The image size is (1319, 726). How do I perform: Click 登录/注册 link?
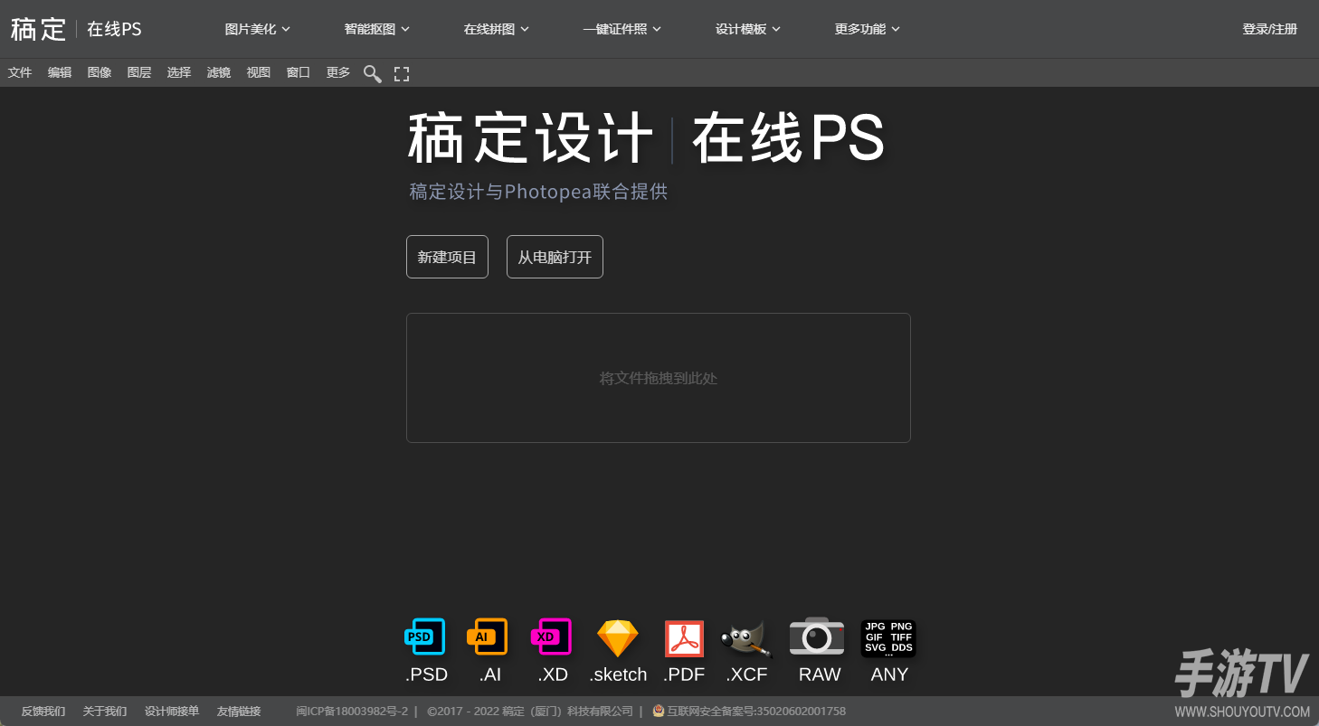click(x=1270, y=29)
